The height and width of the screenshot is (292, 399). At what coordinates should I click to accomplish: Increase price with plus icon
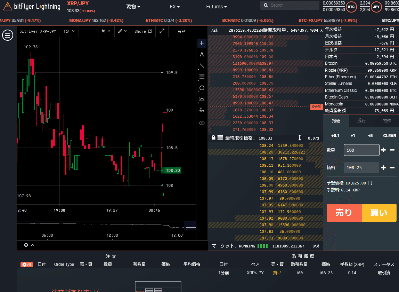[x=383, y=168]
